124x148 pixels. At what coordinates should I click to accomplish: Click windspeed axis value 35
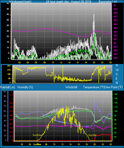(8, 20)
